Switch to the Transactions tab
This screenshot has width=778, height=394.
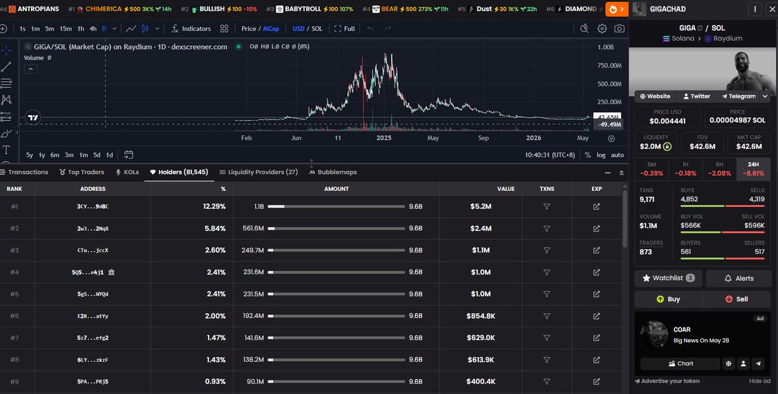25,172
